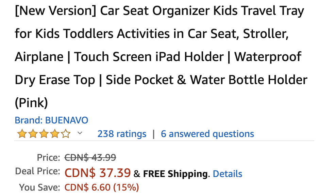319x196 pixels.
Task: Click the Deal Price: label
Action: point(38,172)
